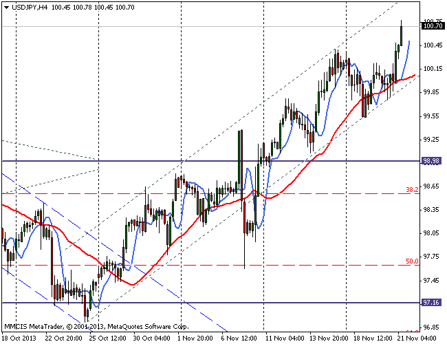Click the 50.0 Fibonacci level label
This screenshot has width=447, height=344.
pos(412,261)
